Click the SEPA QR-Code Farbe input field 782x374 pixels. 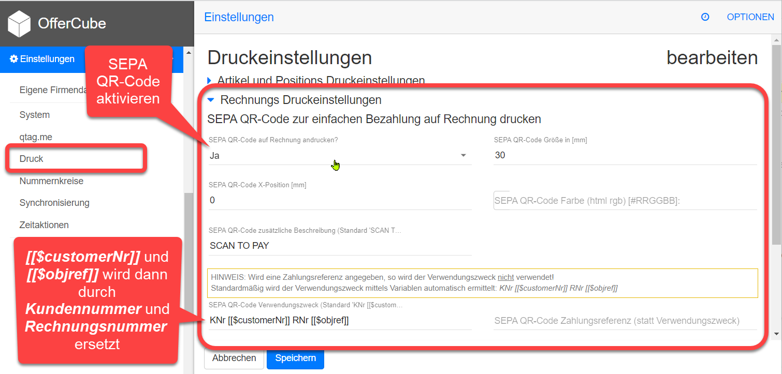625,201
